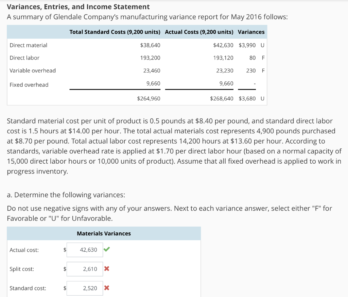Viewport: 348px width, 297px height.
Task: Select the Actual cost input showing 42,630
Action: [x=85, y=249]
